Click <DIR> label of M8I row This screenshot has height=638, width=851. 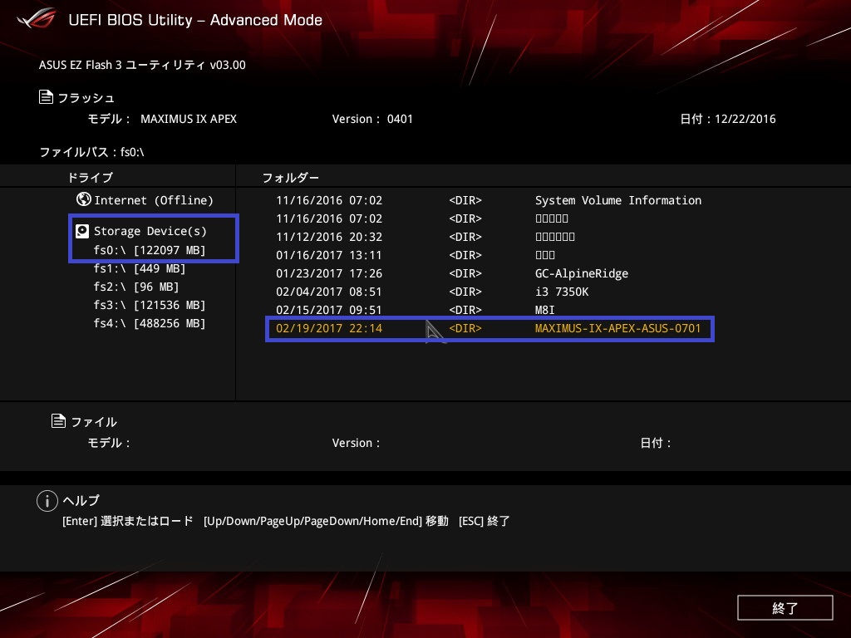pyautogui.click(x=465, y=310)
